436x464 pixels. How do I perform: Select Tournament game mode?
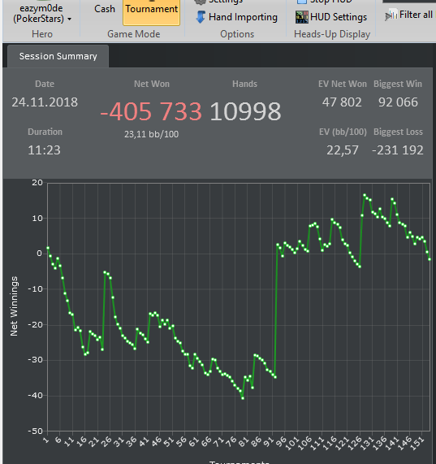[x=151, y=11]
